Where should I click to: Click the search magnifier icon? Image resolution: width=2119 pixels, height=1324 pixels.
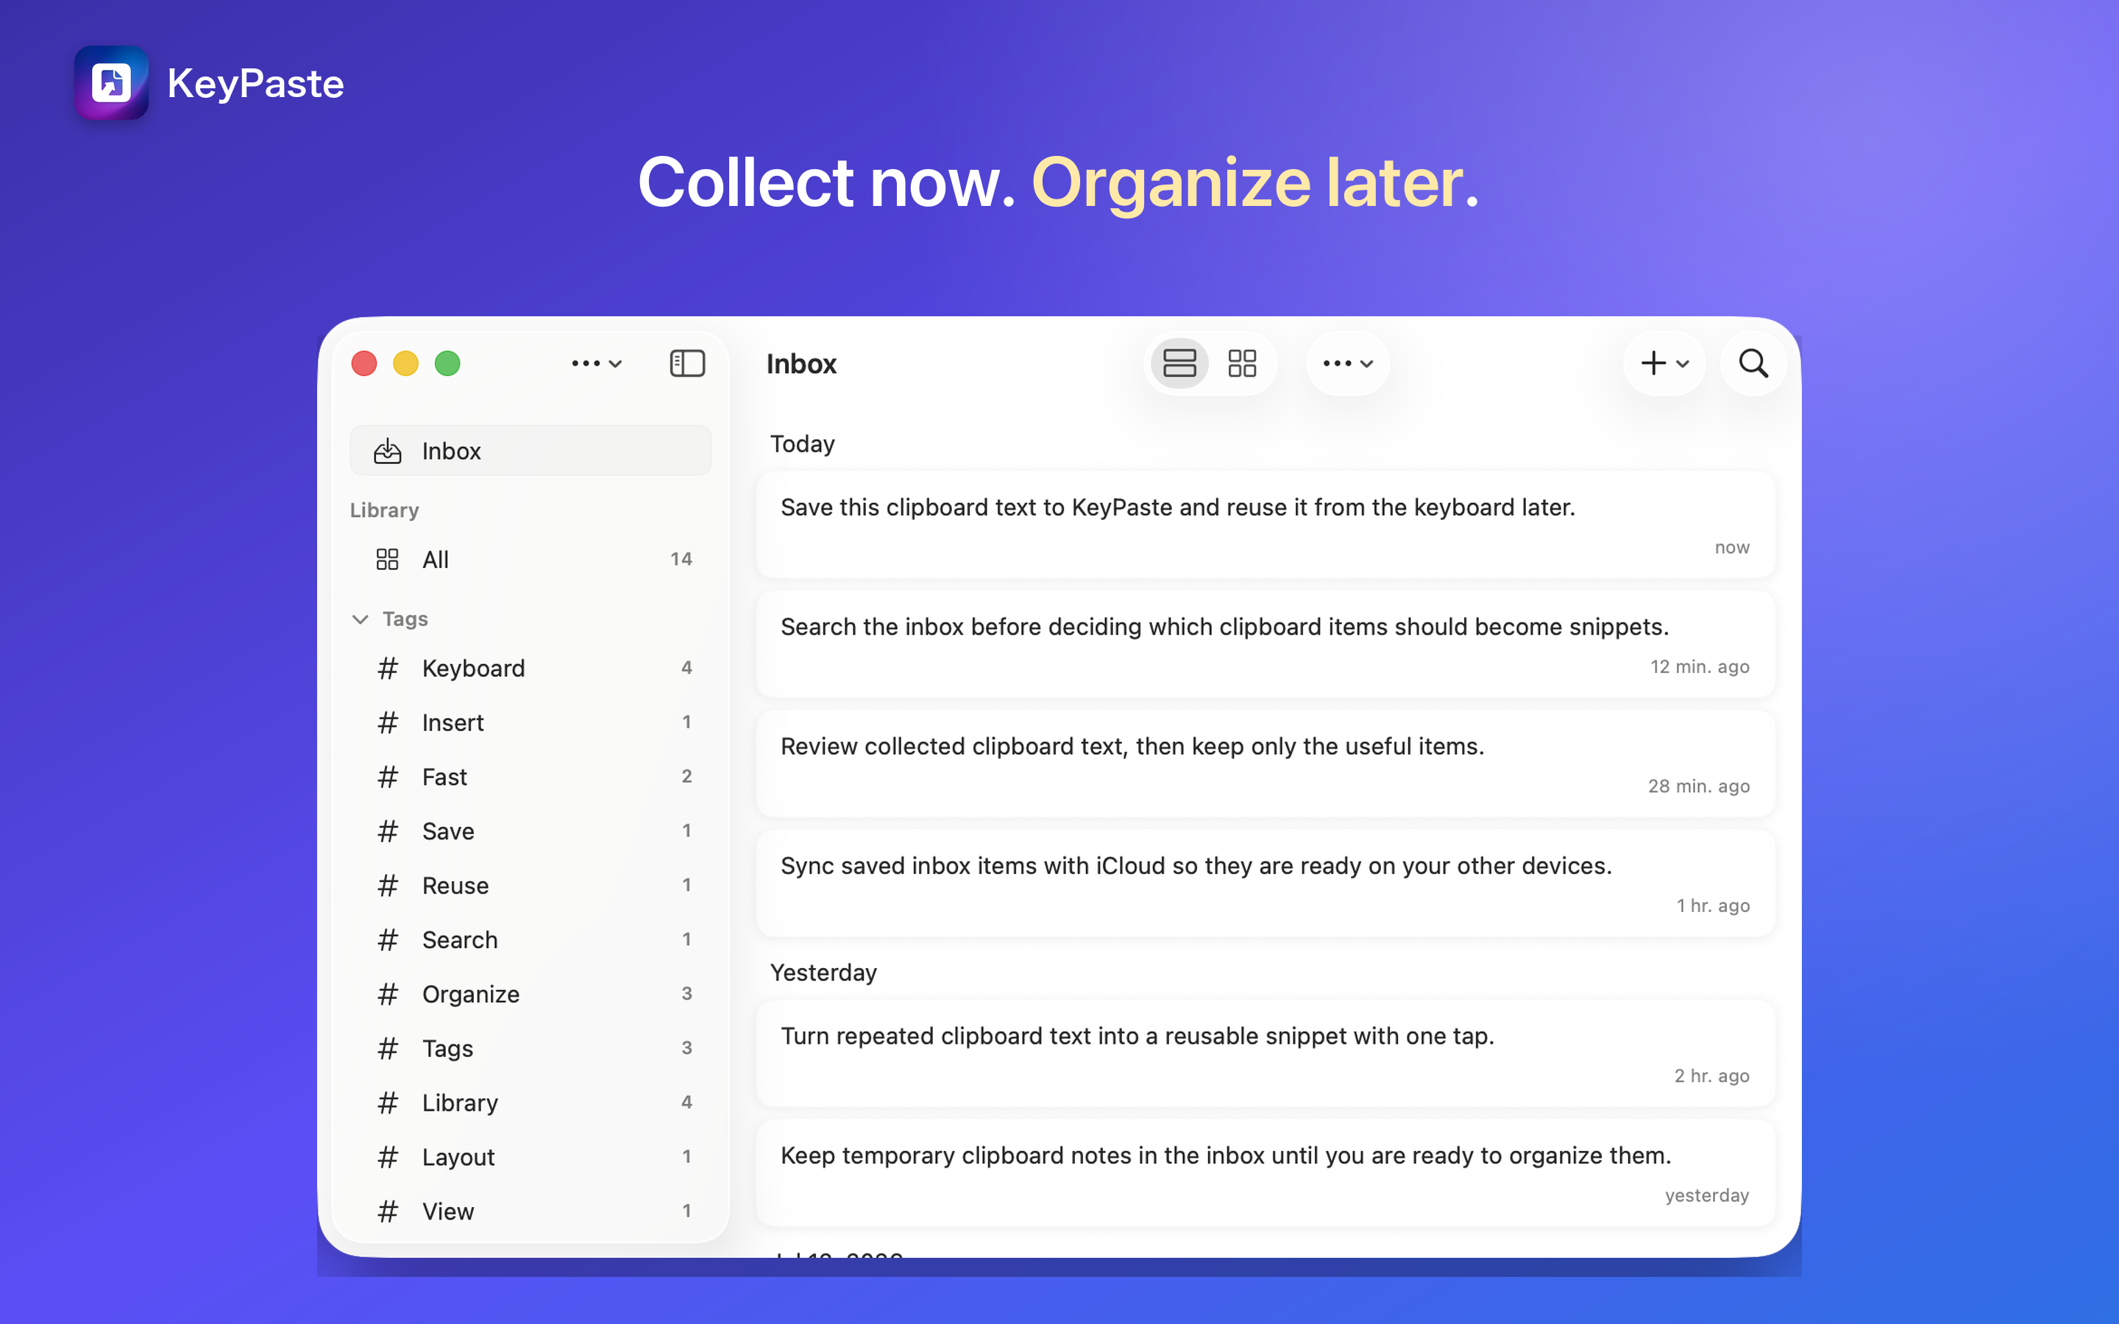[x=1753, y=363]
